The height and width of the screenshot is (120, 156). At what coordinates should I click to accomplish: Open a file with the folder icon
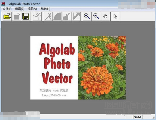click(7, 16)
